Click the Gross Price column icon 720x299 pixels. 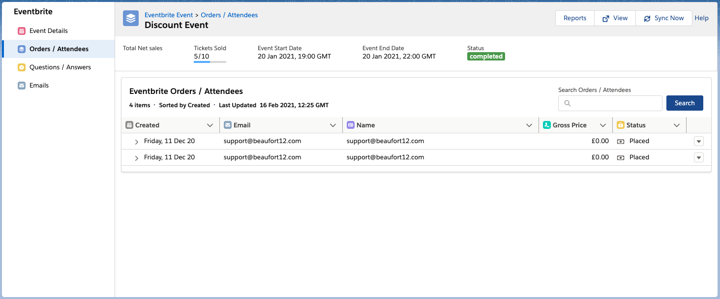click(x=547, y=125)
